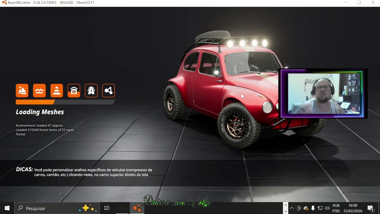Click the road loading stage icon
380x214 pixels.
[91, 91]
